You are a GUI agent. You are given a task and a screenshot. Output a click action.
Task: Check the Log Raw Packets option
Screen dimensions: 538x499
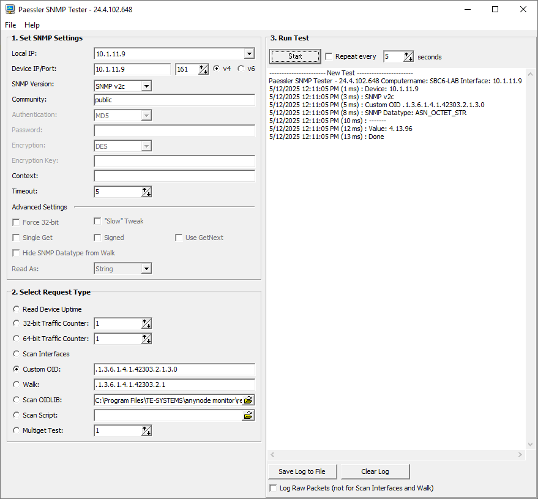point(273,487)
